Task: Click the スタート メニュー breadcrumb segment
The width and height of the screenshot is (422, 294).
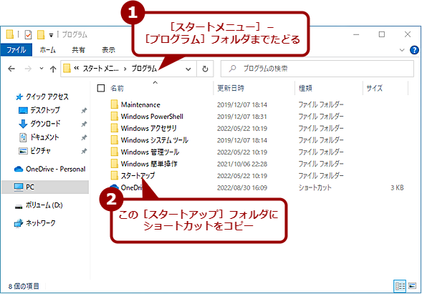Action: tap(100, 69)
